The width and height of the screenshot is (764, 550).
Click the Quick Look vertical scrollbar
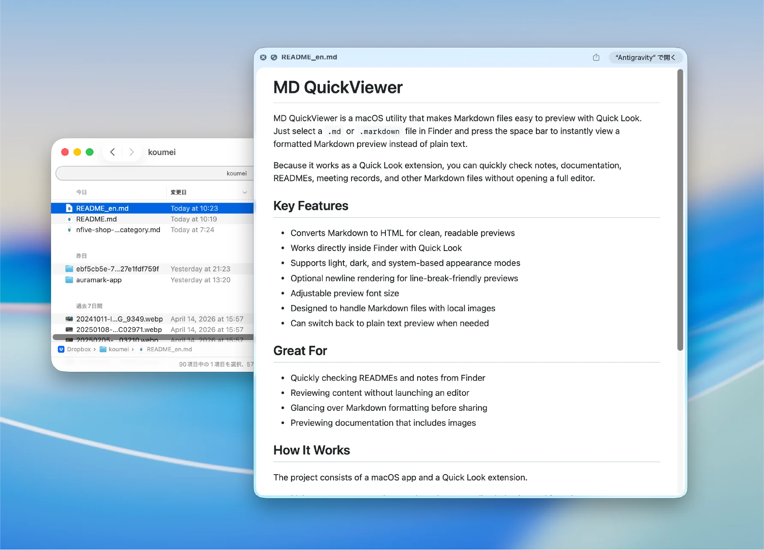coord(680,210)
